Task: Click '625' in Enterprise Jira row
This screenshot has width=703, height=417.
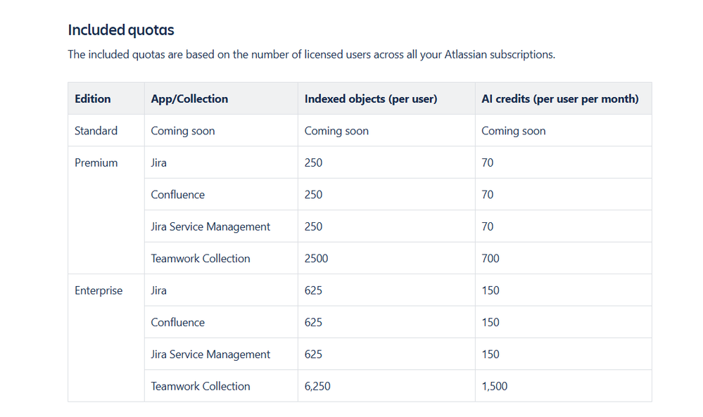Action: (x=313, y=290)
